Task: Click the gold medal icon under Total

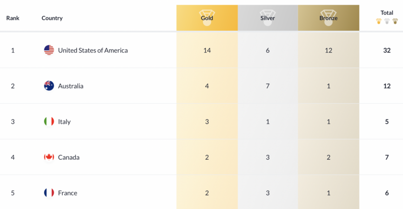Action: [379, 21]
